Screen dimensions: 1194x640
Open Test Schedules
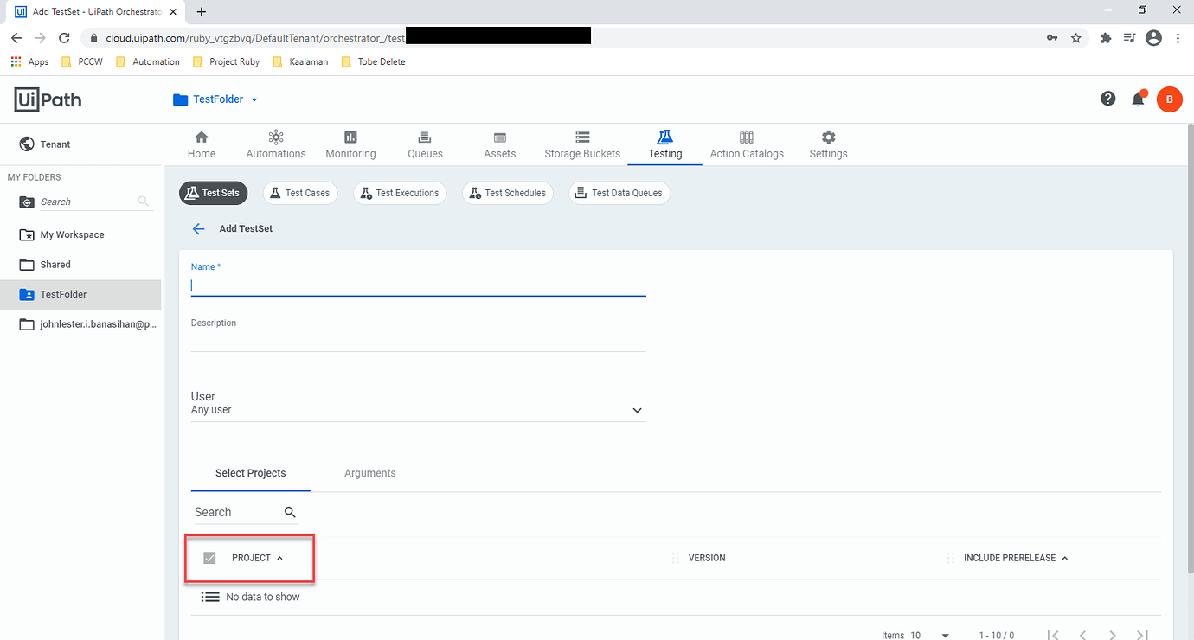tap(507, 192)
